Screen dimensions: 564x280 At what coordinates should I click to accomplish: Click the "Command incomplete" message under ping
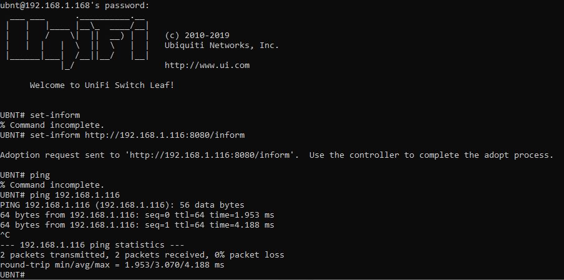tap(52, 185)
